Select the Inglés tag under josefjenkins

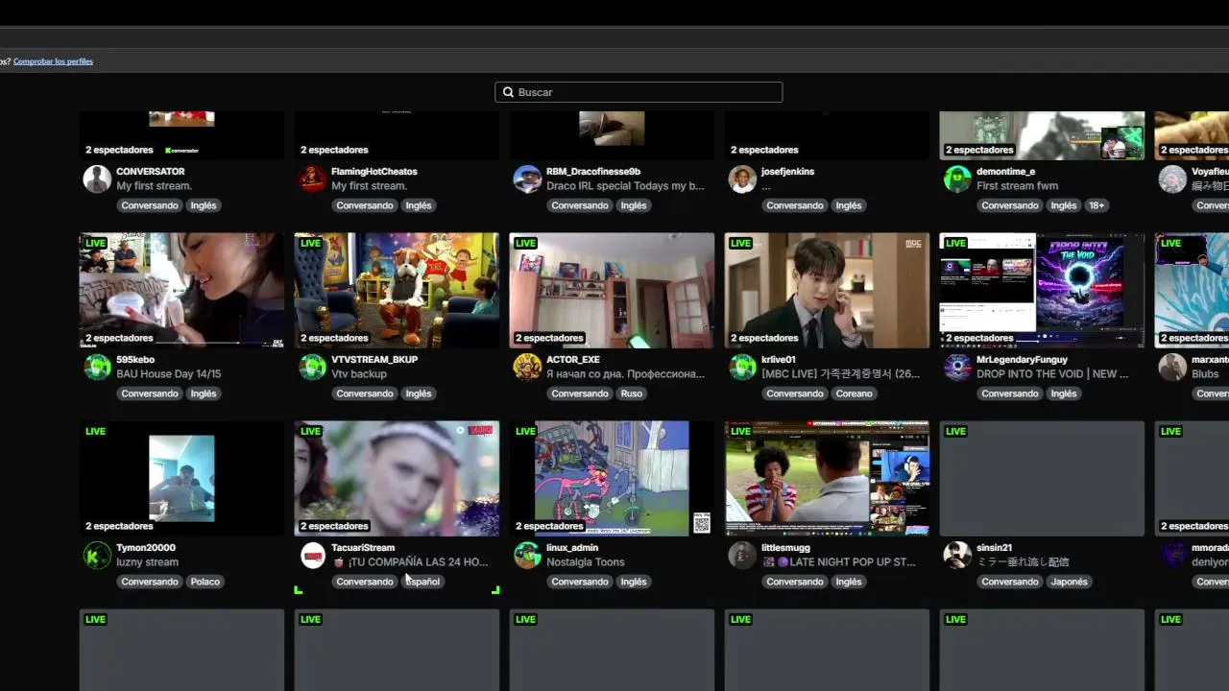pos(849,205)
